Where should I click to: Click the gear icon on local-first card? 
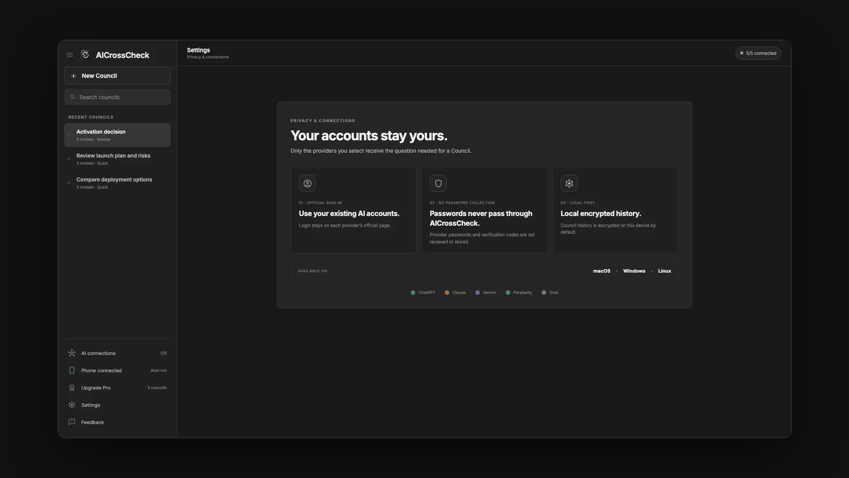569,183
